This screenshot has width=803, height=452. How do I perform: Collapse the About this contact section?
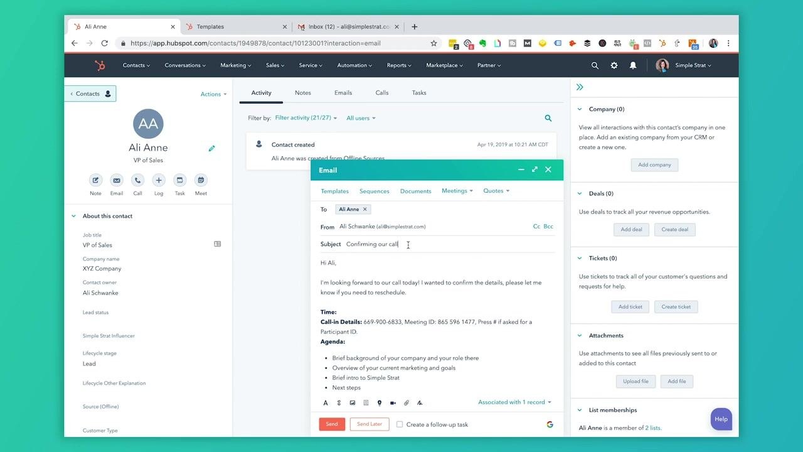[x=73, y=216]
